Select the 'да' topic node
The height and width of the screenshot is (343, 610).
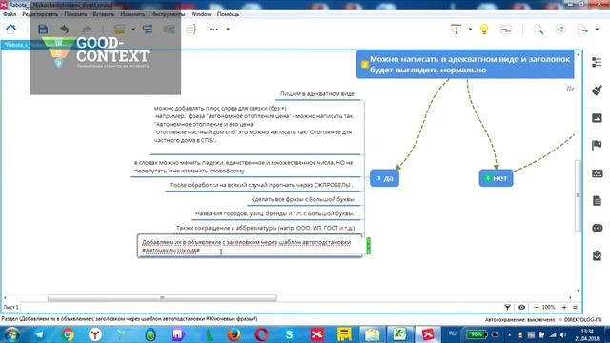pyautogui.click(x=384, y=178)
